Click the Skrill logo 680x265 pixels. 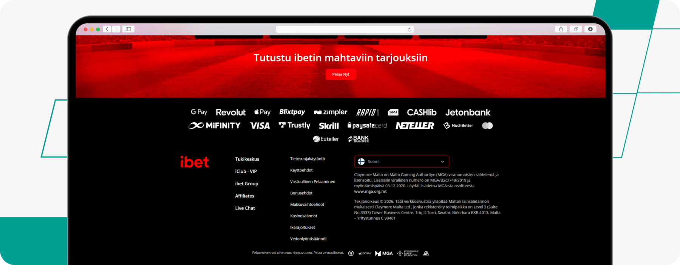[x=329, y=126]
